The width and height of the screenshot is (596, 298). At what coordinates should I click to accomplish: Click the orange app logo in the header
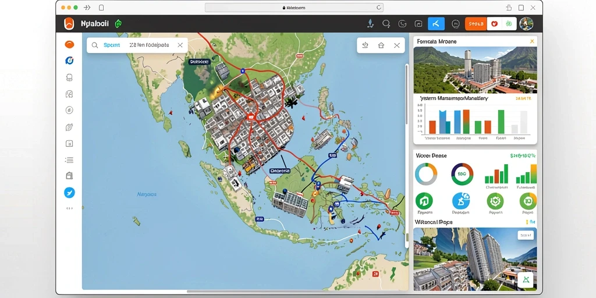(69, 23)
